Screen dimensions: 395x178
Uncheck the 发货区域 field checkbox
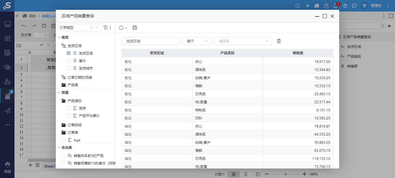click(69, 53)
